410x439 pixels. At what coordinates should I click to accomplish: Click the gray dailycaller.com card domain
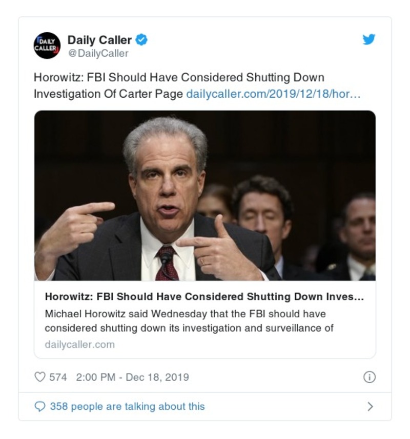pyautogui.click(x=79, y=344)
